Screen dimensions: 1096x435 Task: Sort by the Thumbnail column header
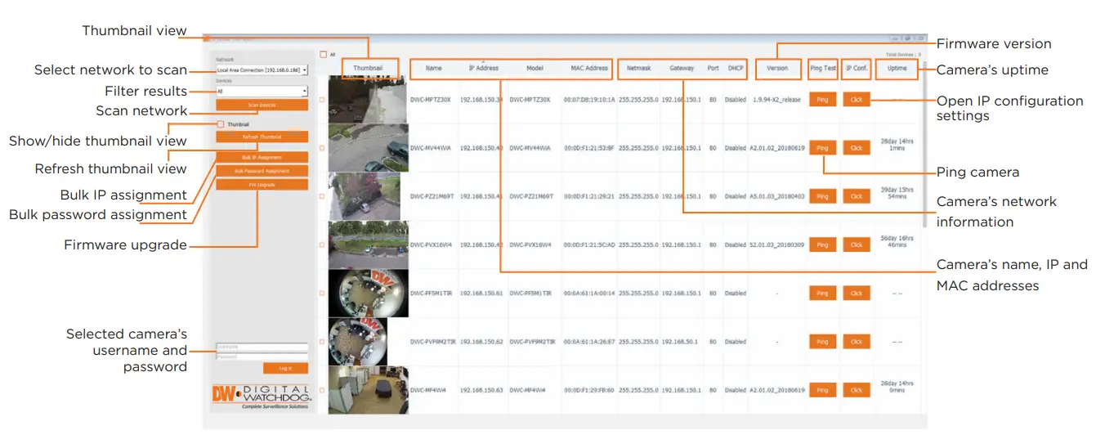point(368,69)
